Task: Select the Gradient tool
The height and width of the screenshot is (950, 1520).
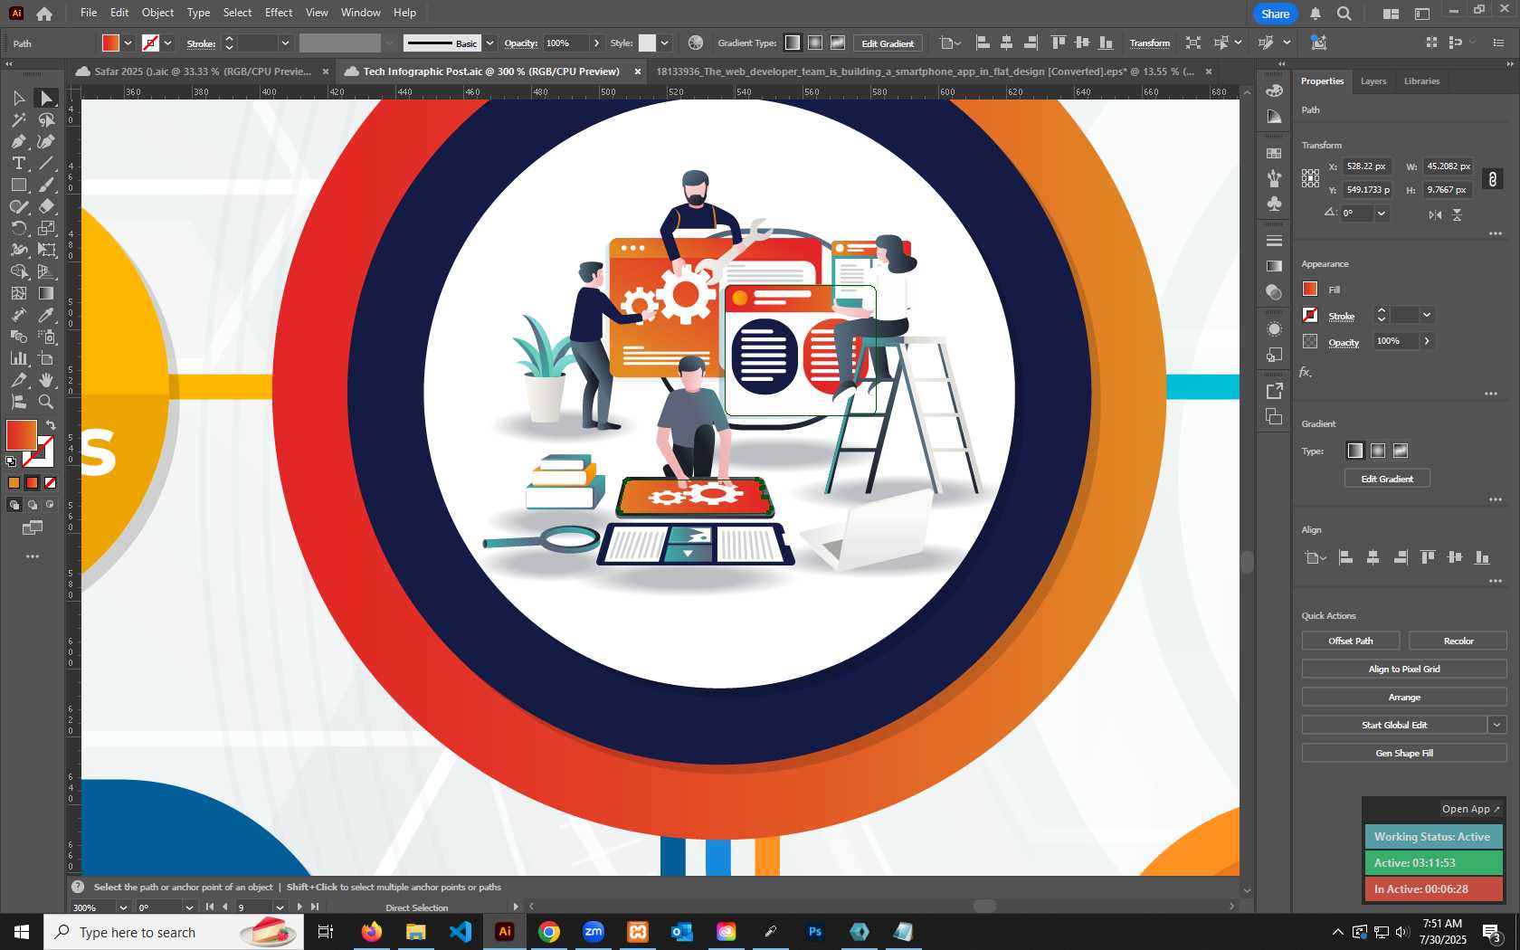Action: coord(46,293)
